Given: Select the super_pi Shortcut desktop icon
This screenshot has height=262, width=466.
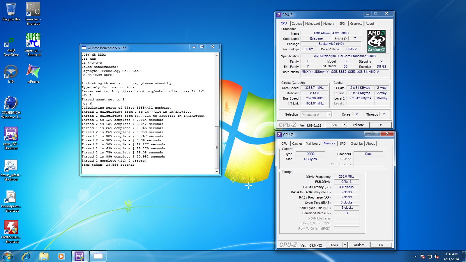Looking at the screenshot, I should tap(33, 45).
